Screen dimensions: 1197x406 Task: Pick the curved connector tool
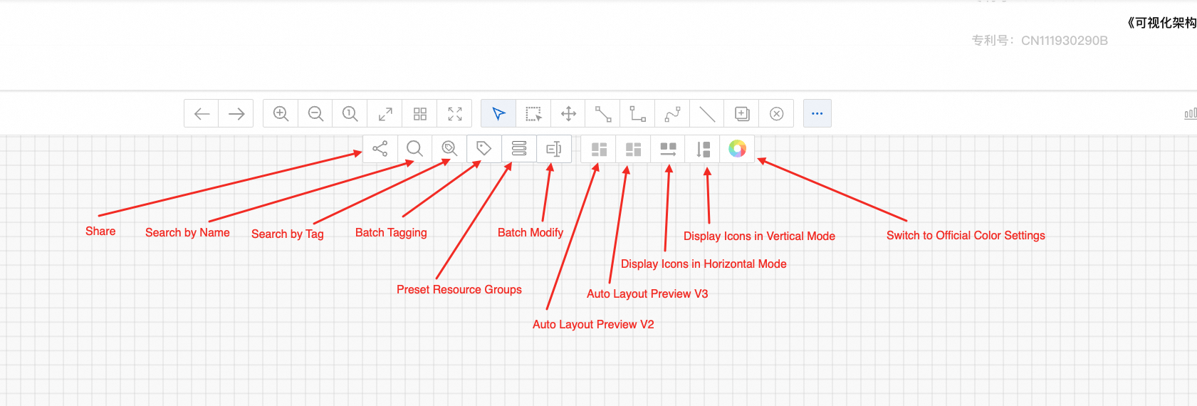672,113
